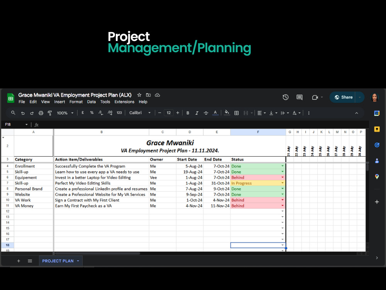Screen dimensions: 386x290
Task: Open the PROJECT PLAN tab dropdown arrow
Action: click(x=78, y=261)
